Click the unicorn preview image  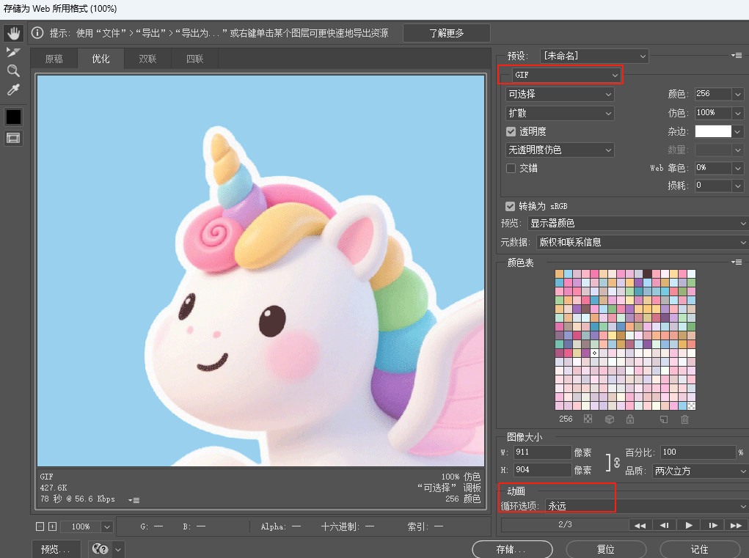261,270
